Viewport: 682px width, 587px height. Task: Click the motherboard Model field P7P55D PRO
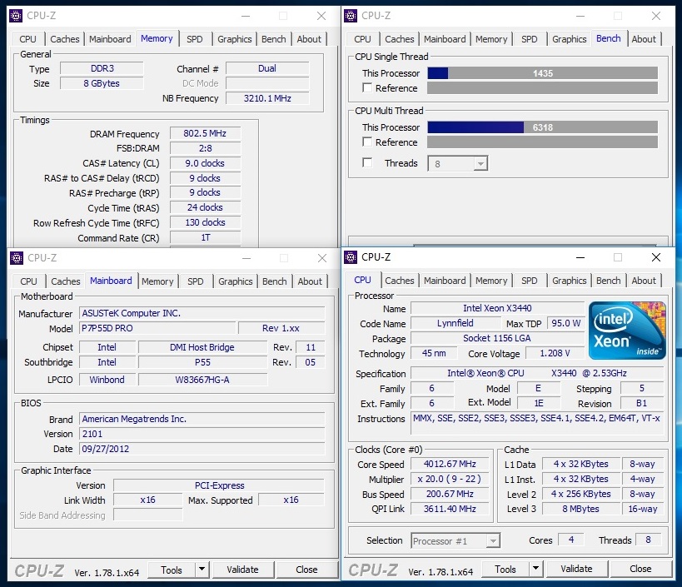coord(158,328)
